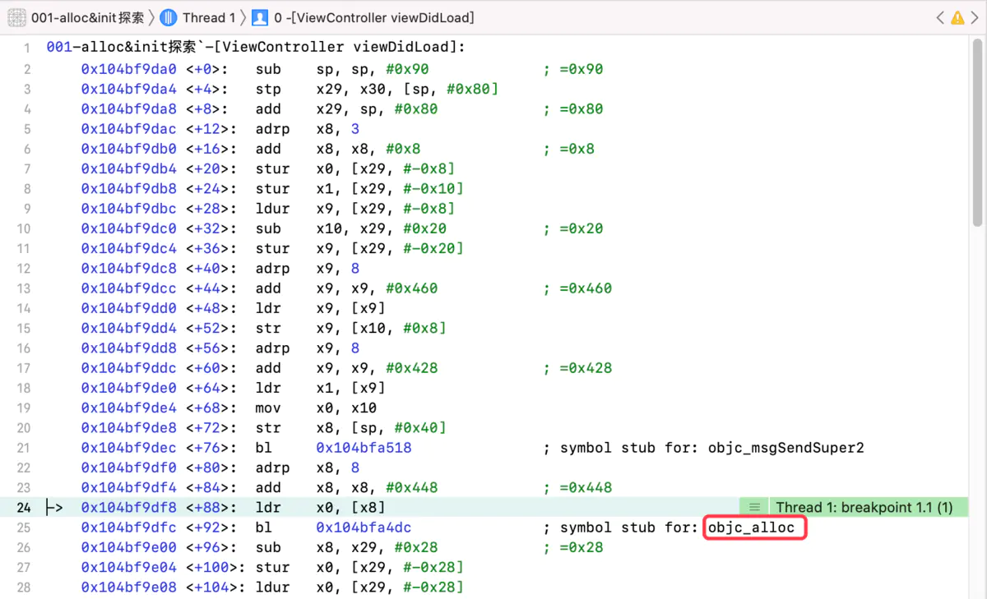Viewport: 987px width, 599px height.
Task: Click operands 'x8, 3' on line 5
Action: click(338, 129)
